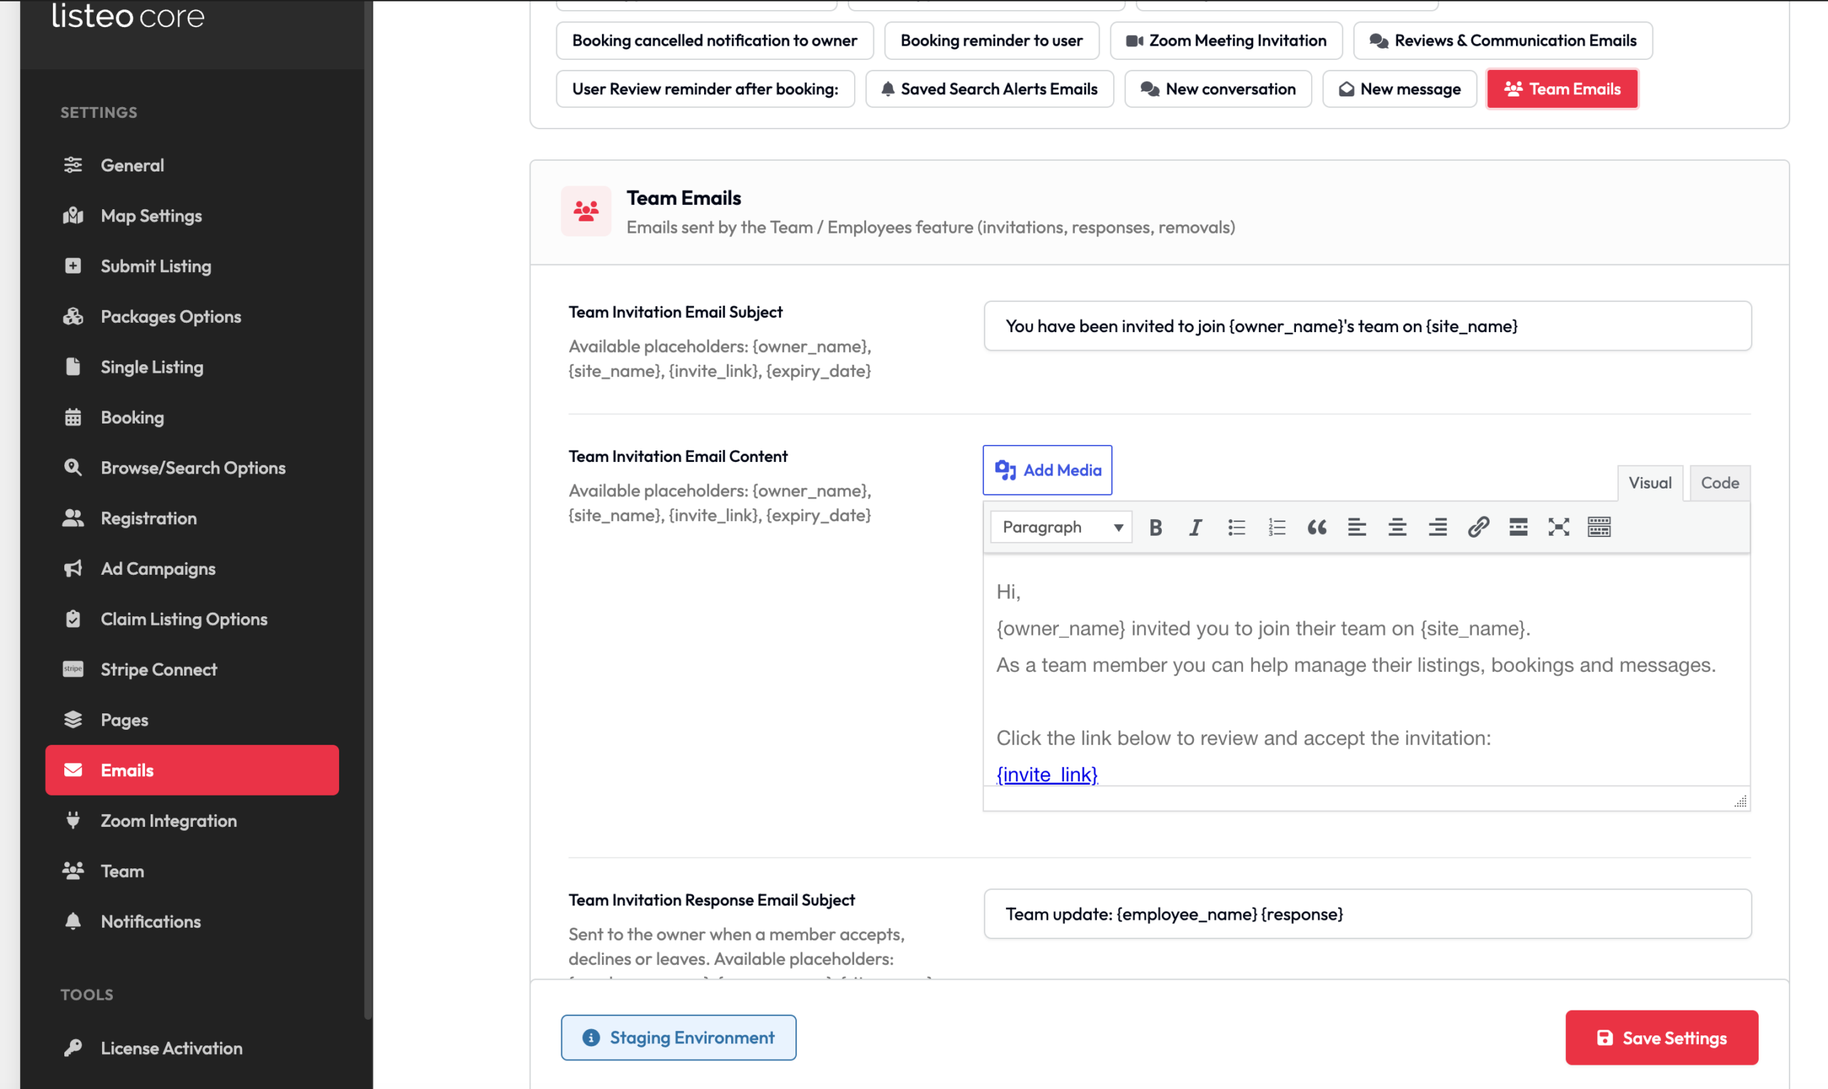Toggle the editor toolbar kitchen sink
Screen dimensions: 1828x1089
1599,527
